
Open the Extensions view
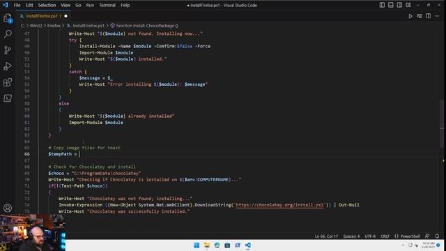point(8,82)
